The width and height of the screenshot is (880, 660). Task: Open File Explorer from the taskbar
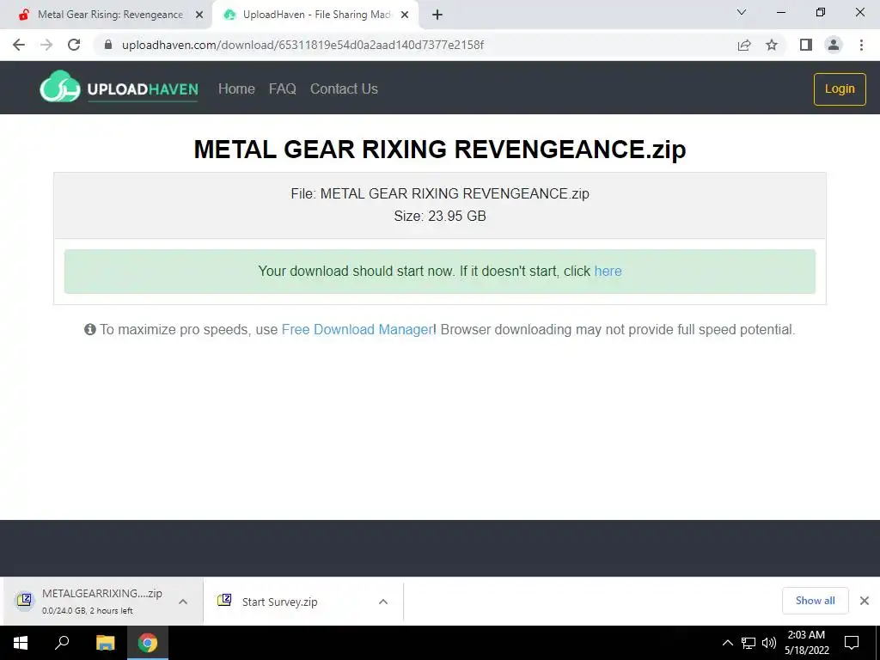[x=105, y=643]
